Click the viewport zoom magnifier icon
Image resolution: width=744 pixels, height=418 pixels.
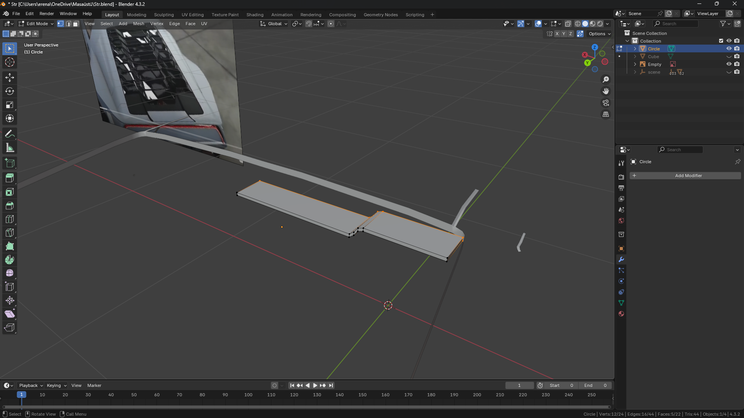click(x=606, y=79)
